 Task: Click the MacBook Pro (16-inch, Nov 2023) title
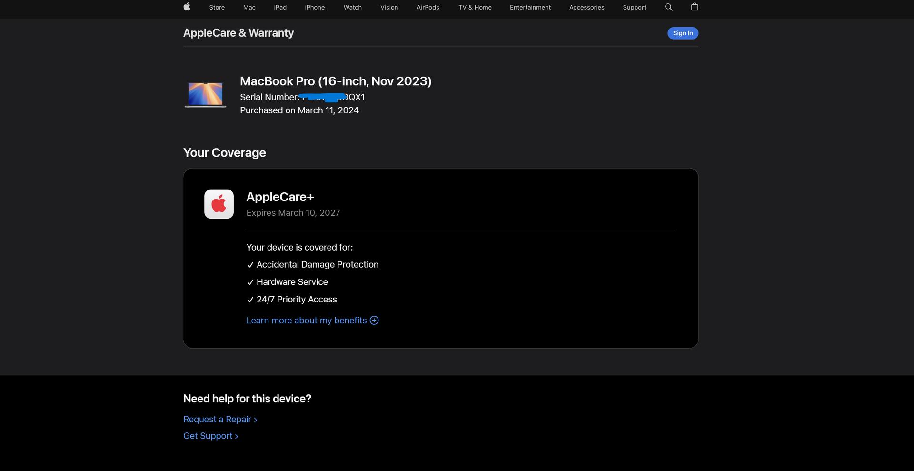tap(336, 81)
